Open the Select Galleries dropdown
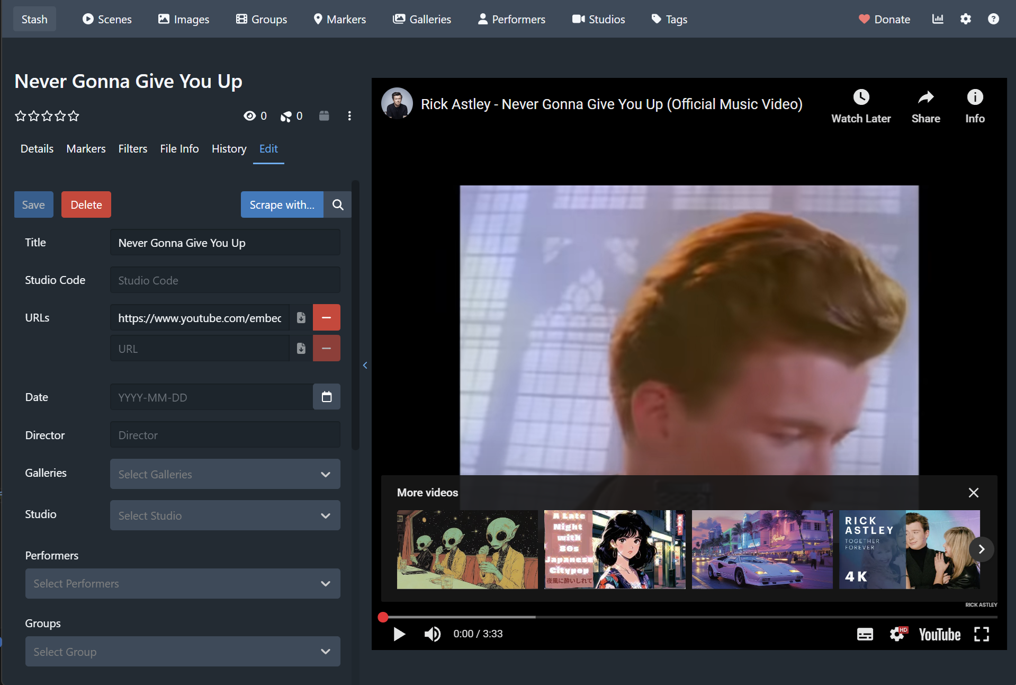Image resolution: width=1016 pixels, height=685 pixels. tap(225, 474)
